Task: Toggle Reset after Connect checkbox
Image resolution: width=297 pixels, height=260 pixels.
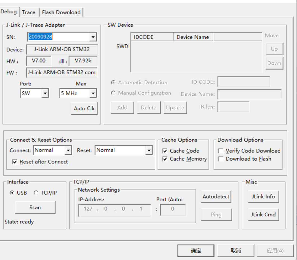Action: pyautogui.click(x=15, y=162)
